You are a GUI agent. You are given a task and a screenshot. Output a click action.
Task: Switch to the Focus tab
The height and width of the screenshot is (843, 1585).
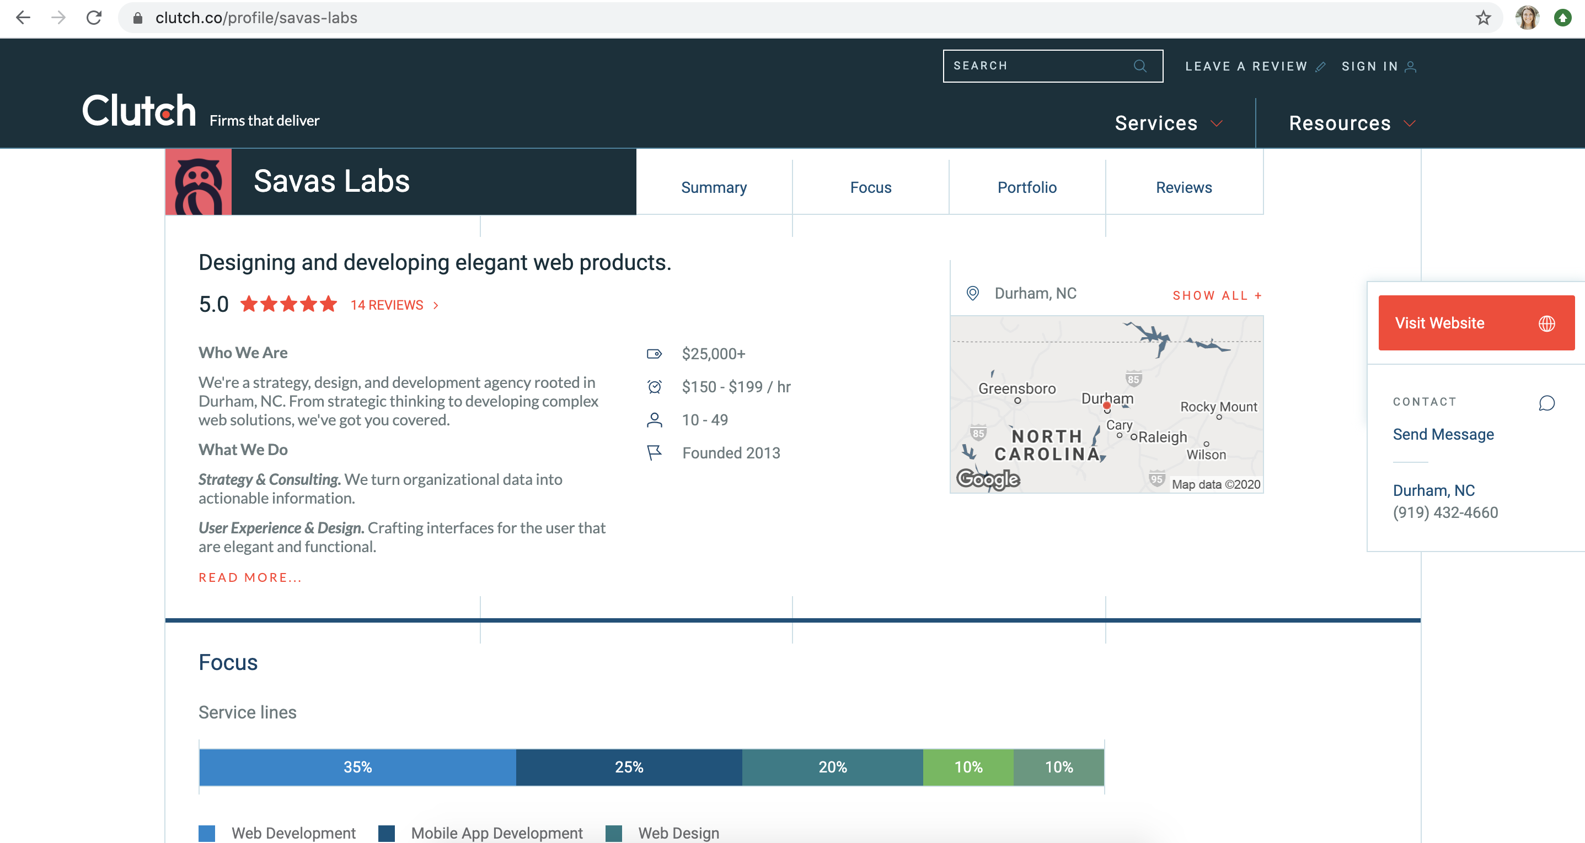tap(871, 187)
